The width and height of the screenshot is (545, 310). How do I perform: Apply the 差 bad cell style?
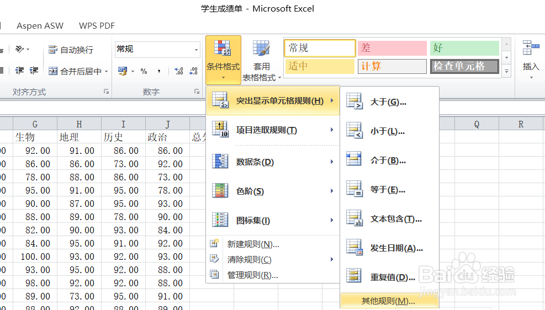click(x=392, y=48)
